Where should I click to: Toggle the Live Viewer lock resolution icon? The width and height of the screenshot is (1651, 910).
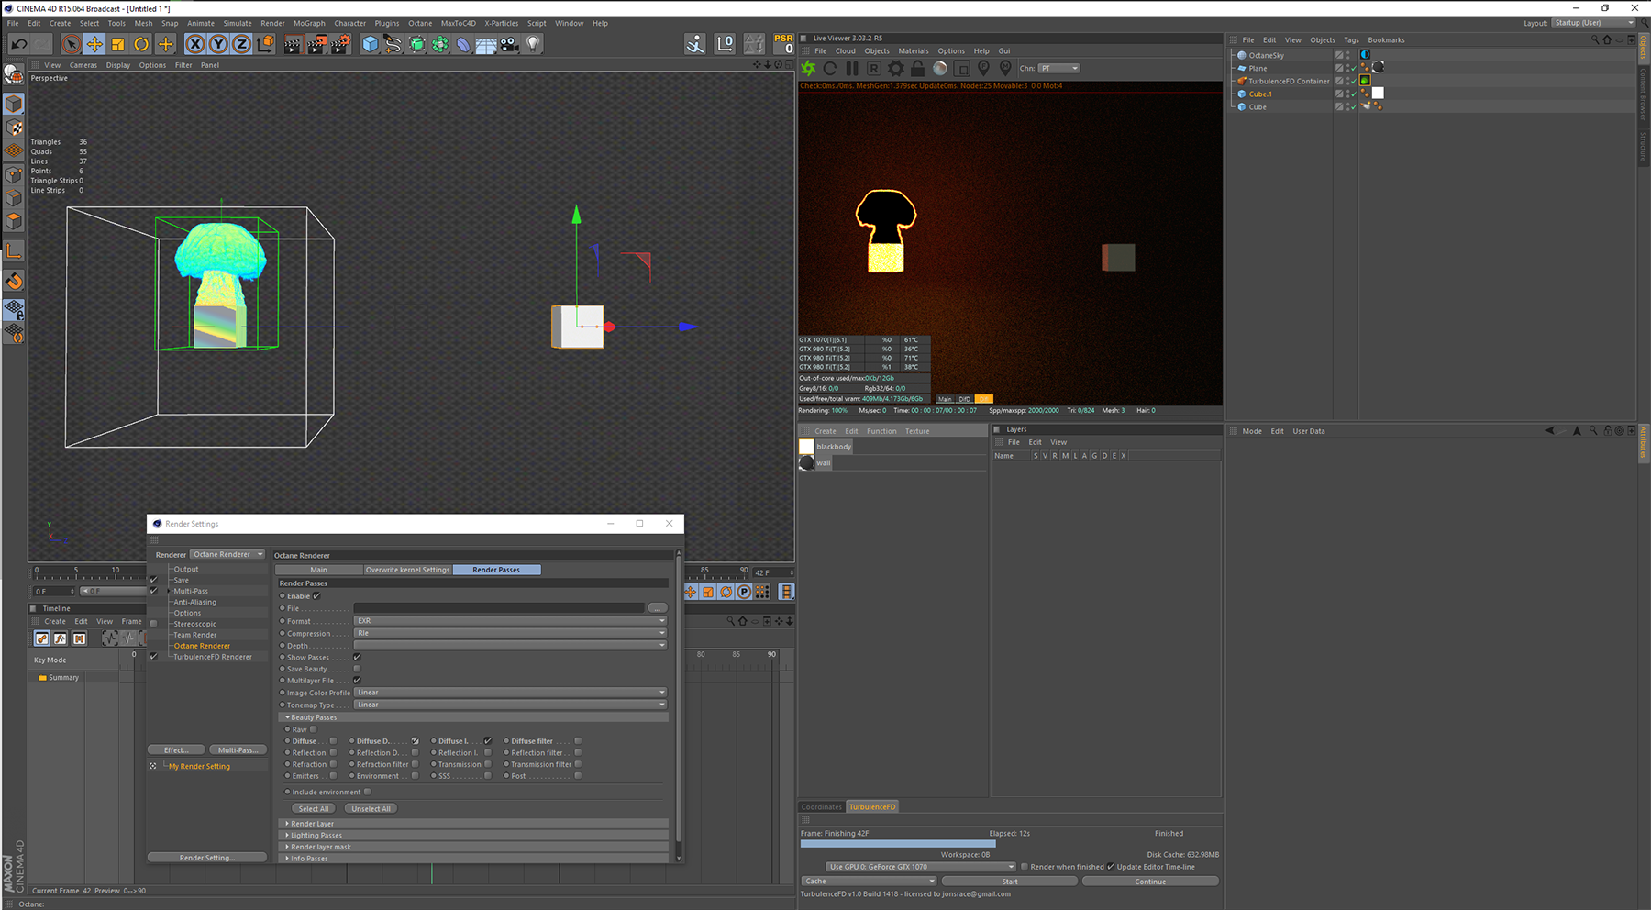pyautogui.click(x=918, y=68)
